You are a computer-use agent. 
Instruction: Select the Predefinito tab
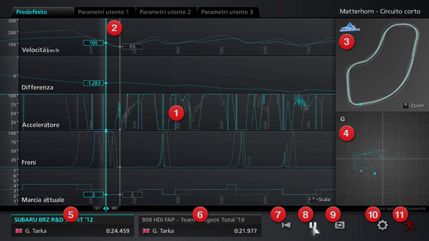pyautogui.click(x=36, y=12)
